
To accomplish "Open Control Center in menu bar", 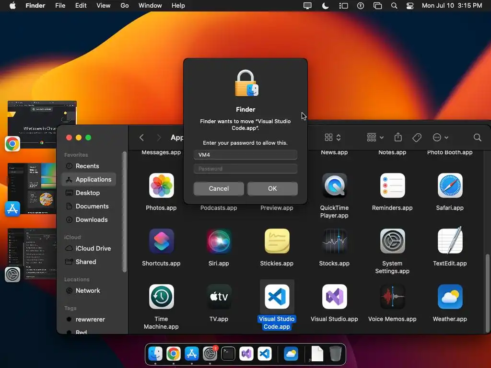I will (409, 6).
